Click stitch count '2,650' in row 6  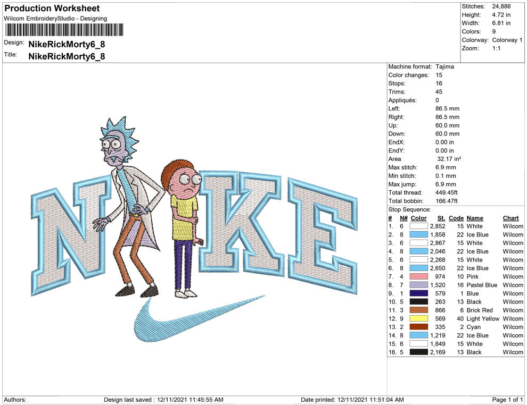click(438, 268)
